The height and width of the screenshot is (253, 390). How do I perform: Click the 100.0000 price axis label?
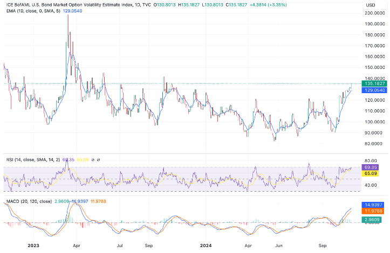tap(375, 122)
